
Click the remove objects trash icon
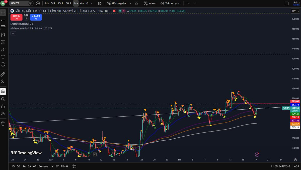[x=3, y=123]
